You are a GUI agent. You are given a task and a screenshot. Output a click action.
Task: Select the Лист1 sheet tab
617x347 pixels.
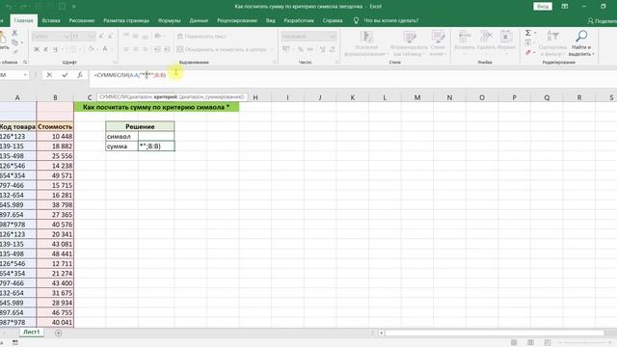(x=32, y=332)
